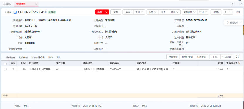Click the 已审核 status badge
This screenshot has height=109, width=244.
[52, 12]
